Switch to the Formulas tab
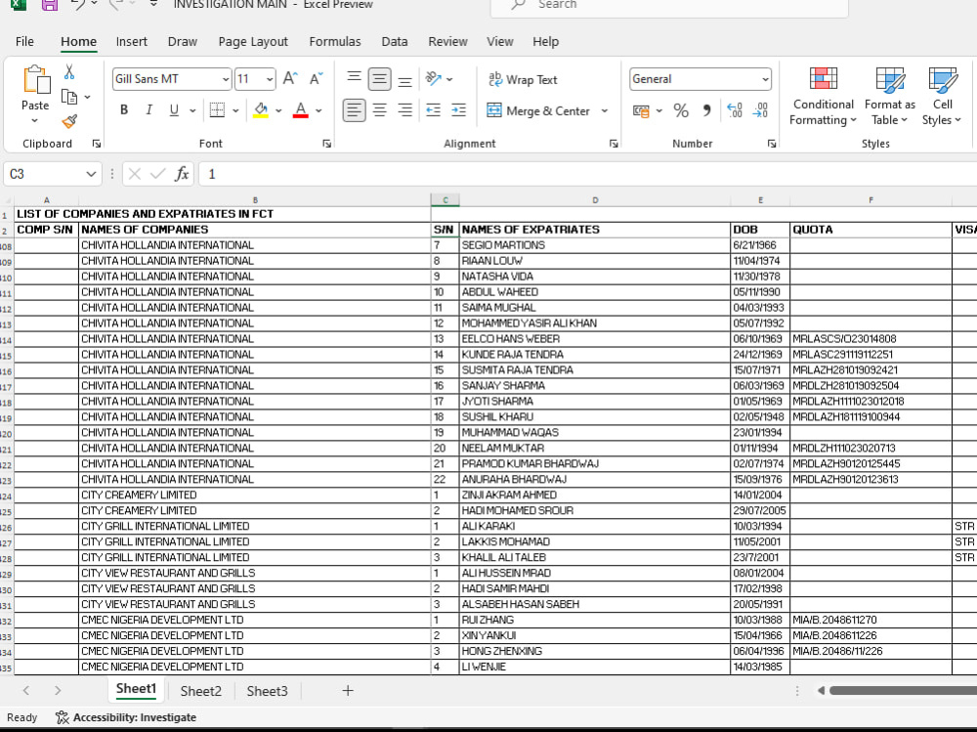The image size is (977, 732). pyautogui.click(x=334, y=41)
